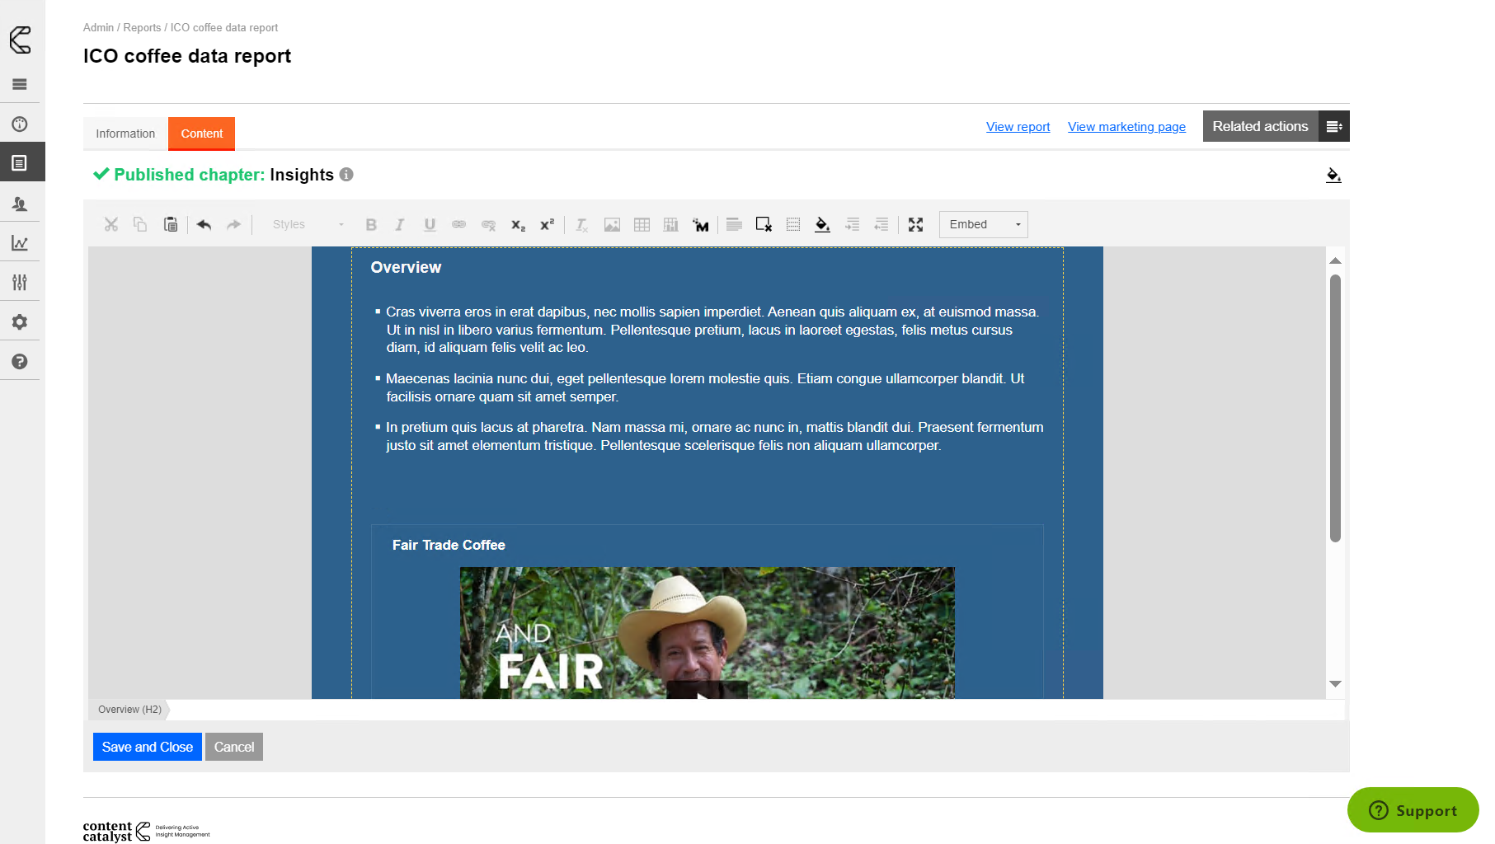1495x844 pixels.
Task: Open the Embed dropdown
Action: [x=983, y=224]
